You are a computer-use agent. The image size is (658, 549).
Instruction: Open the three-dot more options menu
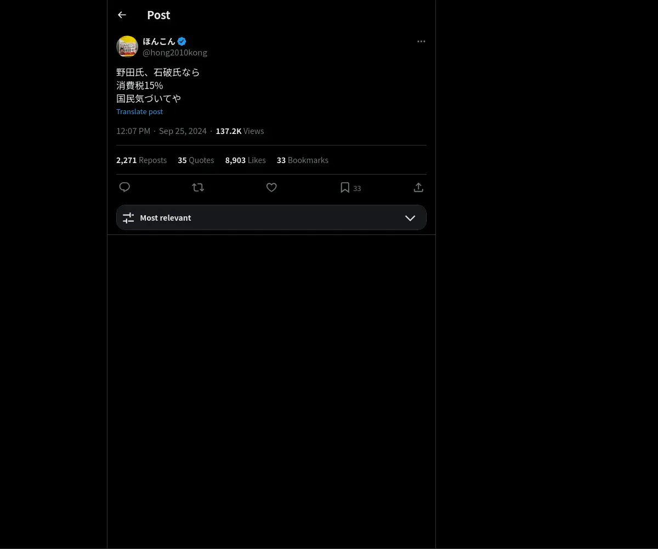[421, 41]
